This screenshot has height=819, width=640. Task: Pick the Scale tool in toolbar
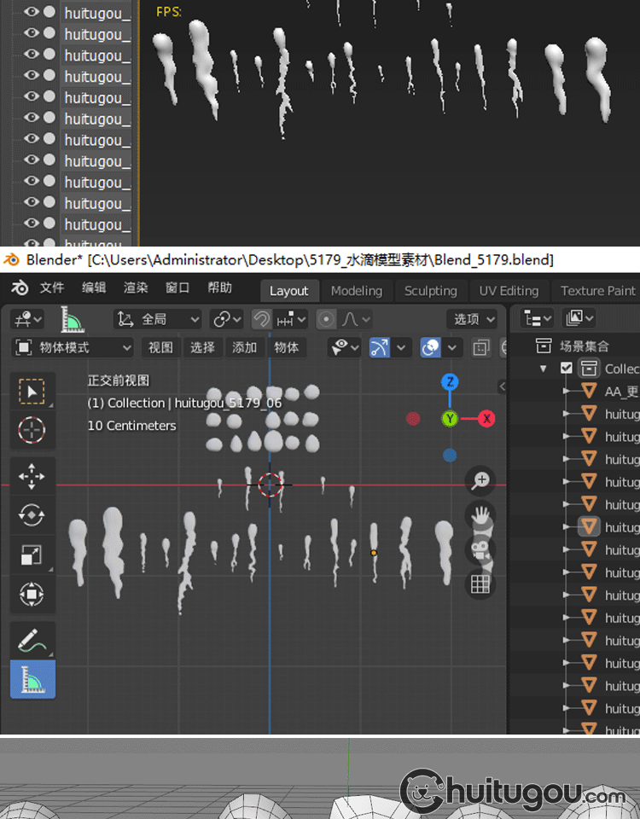click(x=32, y=555)
